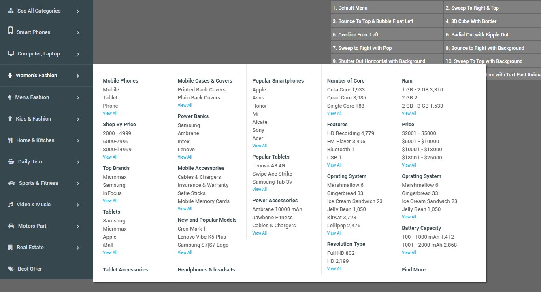Image resolution: width=541 pixels, height=292 pixels.
Task: Expand the Men's Fashion chevron
Action: (77, 97)
